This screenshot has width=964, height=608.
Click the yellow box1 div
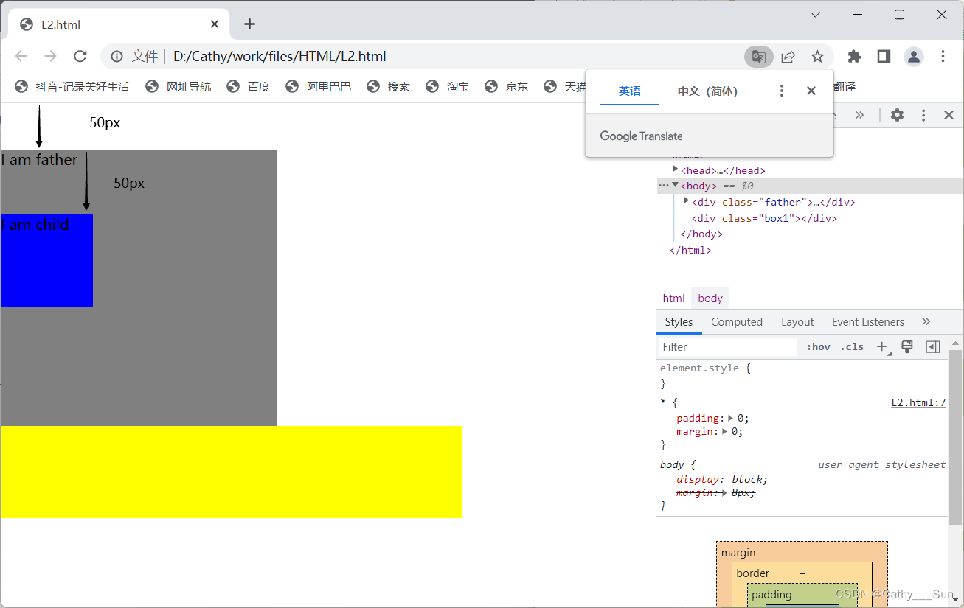click(231, 472)
